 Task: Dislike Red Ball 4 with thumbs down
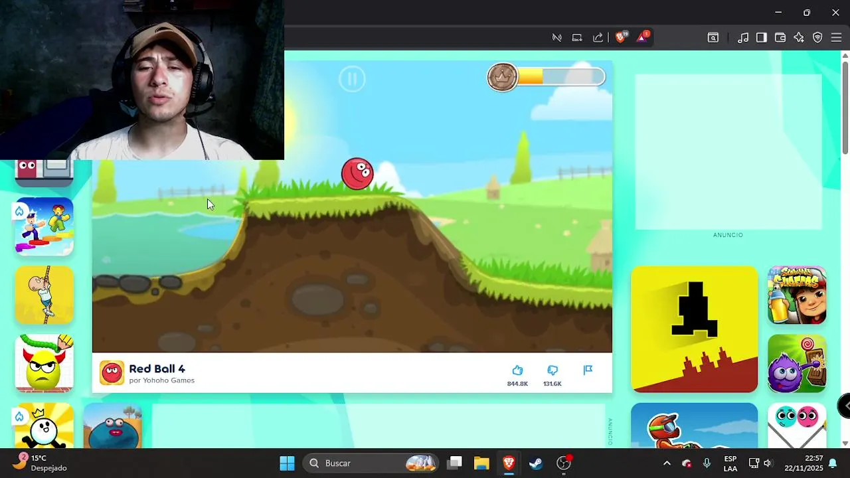[x=552, y=370]
